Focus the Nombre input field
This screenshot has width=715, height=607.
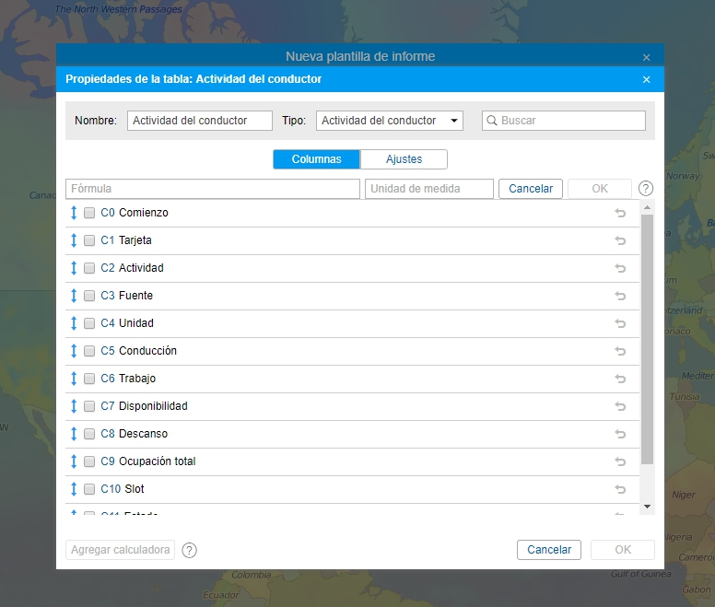click(200, 121)
